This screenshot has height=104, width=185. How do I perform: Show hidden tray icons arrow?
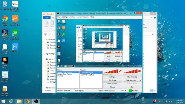(x=159, y=101)
